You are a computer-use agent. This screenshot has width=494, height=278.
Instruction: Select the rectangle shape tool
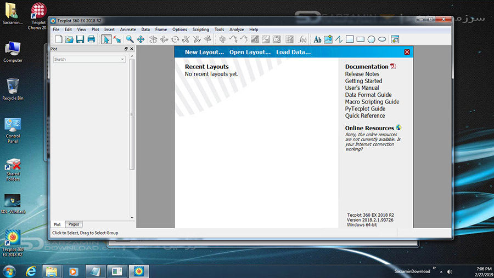(361, 39)
